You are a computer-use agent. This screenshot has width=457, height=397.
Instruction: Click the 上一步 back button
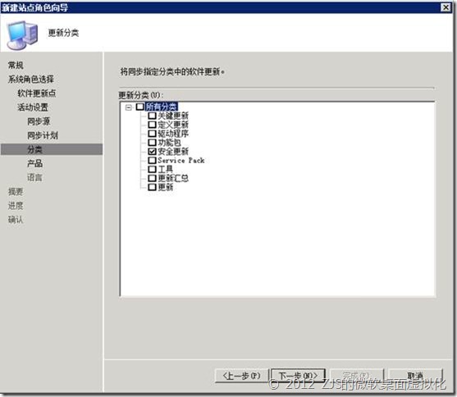[241, 376]
